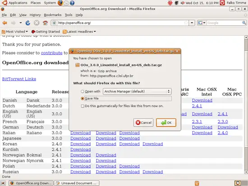Select the Open with radio button
Image resolution: width=248 pixels, height=186 pixels.
click(83, 91)
